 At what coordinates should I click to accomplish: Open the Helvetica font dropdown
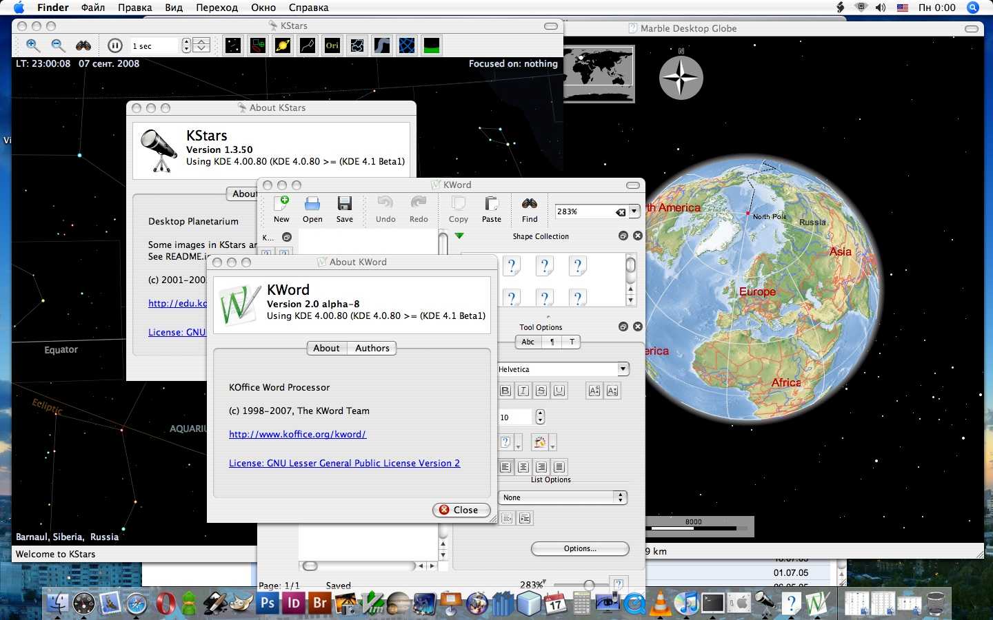pyautogui.click(x=623, y=369)
